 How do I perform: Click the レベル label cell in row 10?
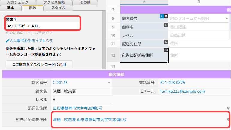click(144, 35)
